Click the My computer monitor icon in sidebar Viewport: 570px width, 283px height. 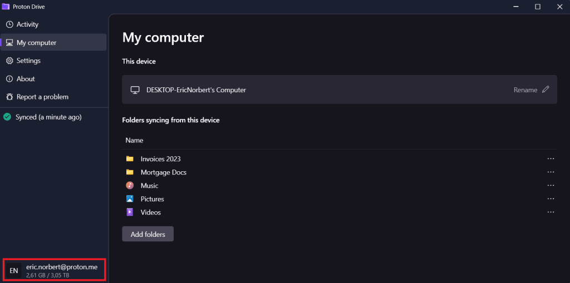click(x=9, y=42)
